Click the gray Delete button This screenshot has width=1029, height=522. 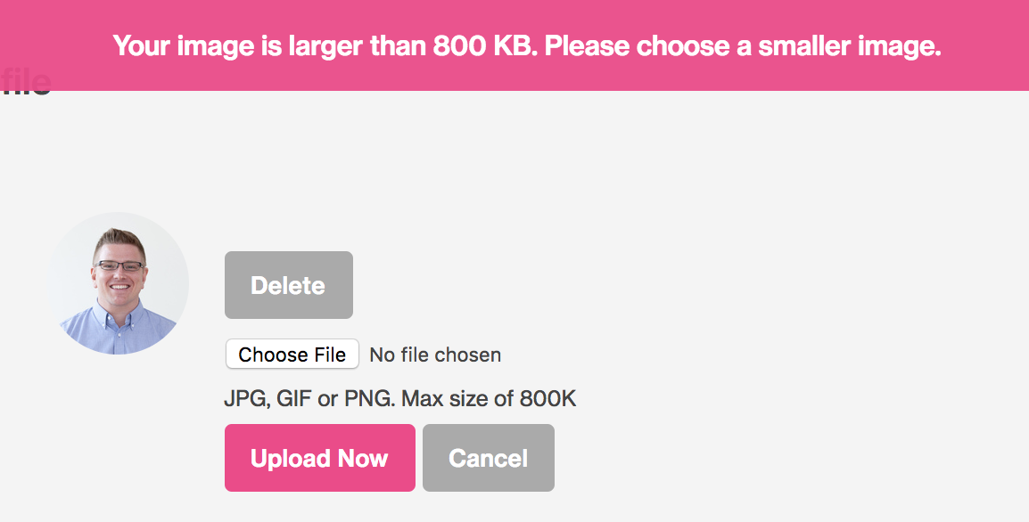(289, 285)
